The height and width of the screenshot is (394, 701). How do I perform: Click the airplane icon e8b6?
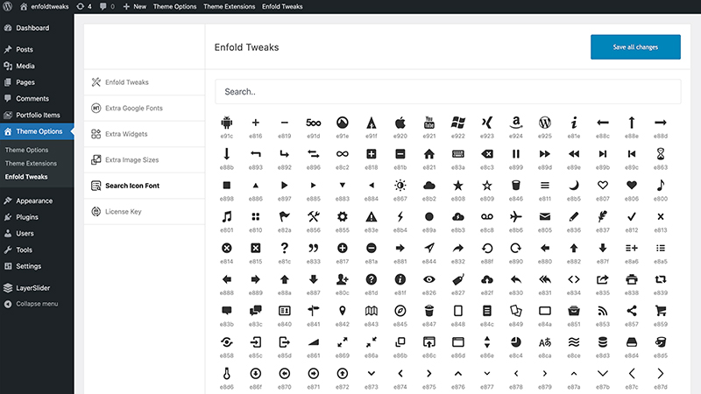tap(516, 216)
